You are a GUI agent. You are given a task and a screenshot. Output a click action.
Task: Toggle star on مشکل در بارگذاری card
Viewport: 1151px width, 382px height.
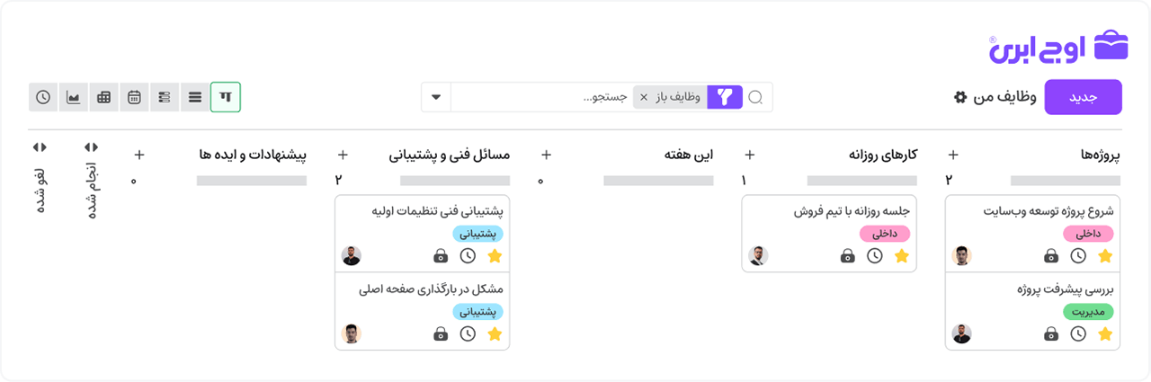tap(494, 334)
